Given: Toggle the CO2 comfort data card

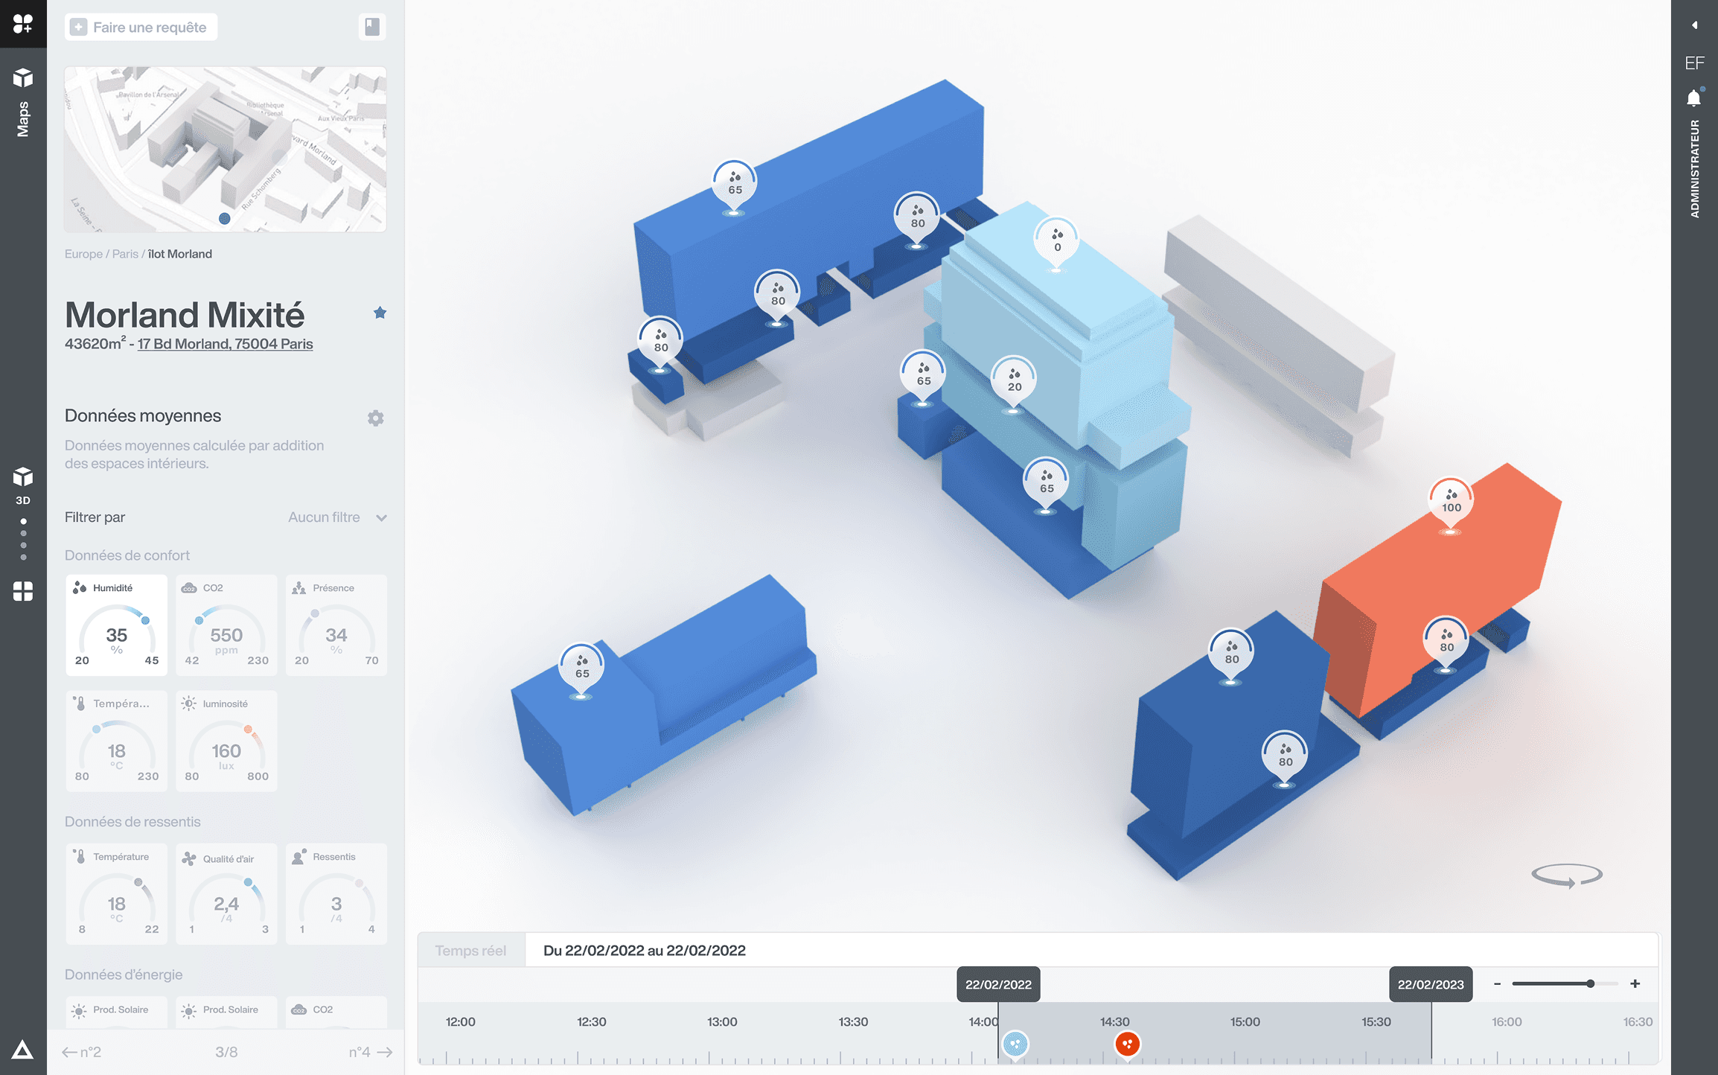Looking at the screenshot, I should [226, 625].
